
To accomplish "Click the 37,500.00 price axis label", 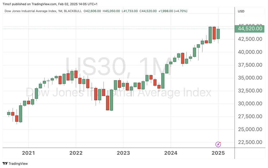I will tap(250, 65).
